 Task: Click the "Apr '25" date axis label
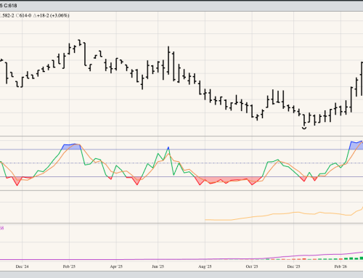click(116, 266)
